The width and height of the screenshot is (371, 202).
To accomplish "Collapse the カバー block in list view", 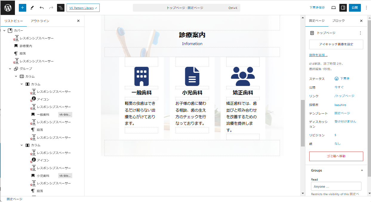I will coord(4,31).
